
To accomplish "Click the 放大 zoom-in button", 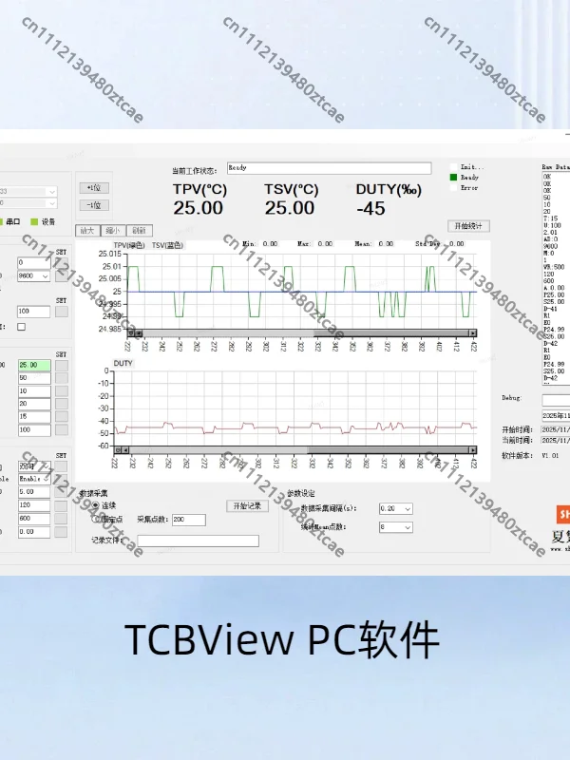I will (x=87, y=230).
